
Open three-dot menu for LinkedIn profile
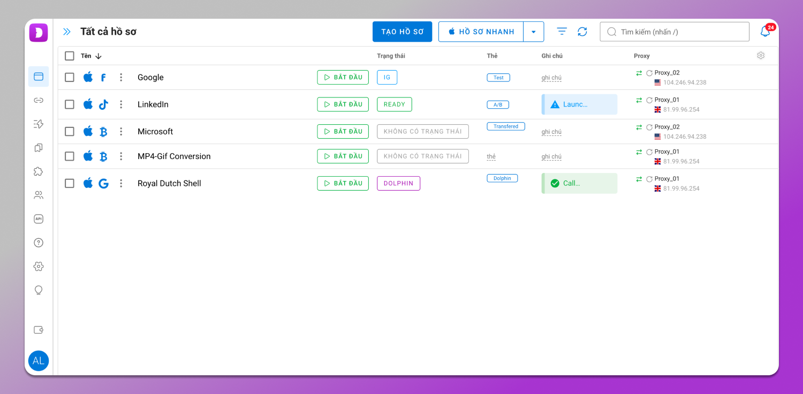click(x=121, y=104)
